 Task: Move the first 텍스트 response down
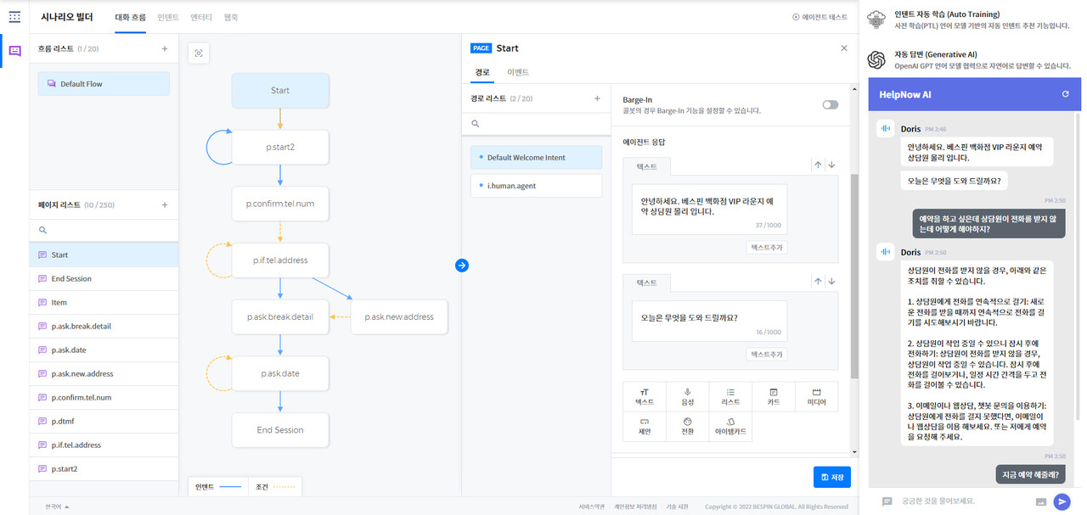(x=831, y=164)
